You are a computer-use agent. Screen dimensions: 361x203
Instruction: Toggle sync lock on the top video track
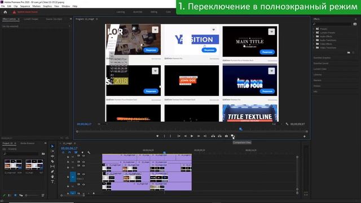click(78, 156)
